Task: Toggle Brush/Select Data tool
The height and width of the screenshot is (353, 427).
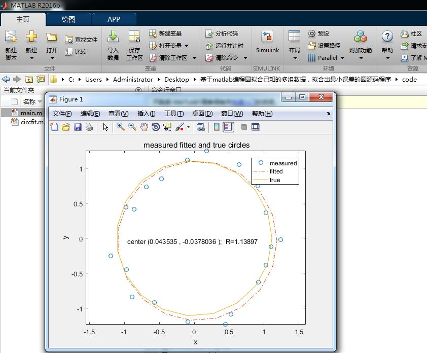Action: (x=180, y=127)
